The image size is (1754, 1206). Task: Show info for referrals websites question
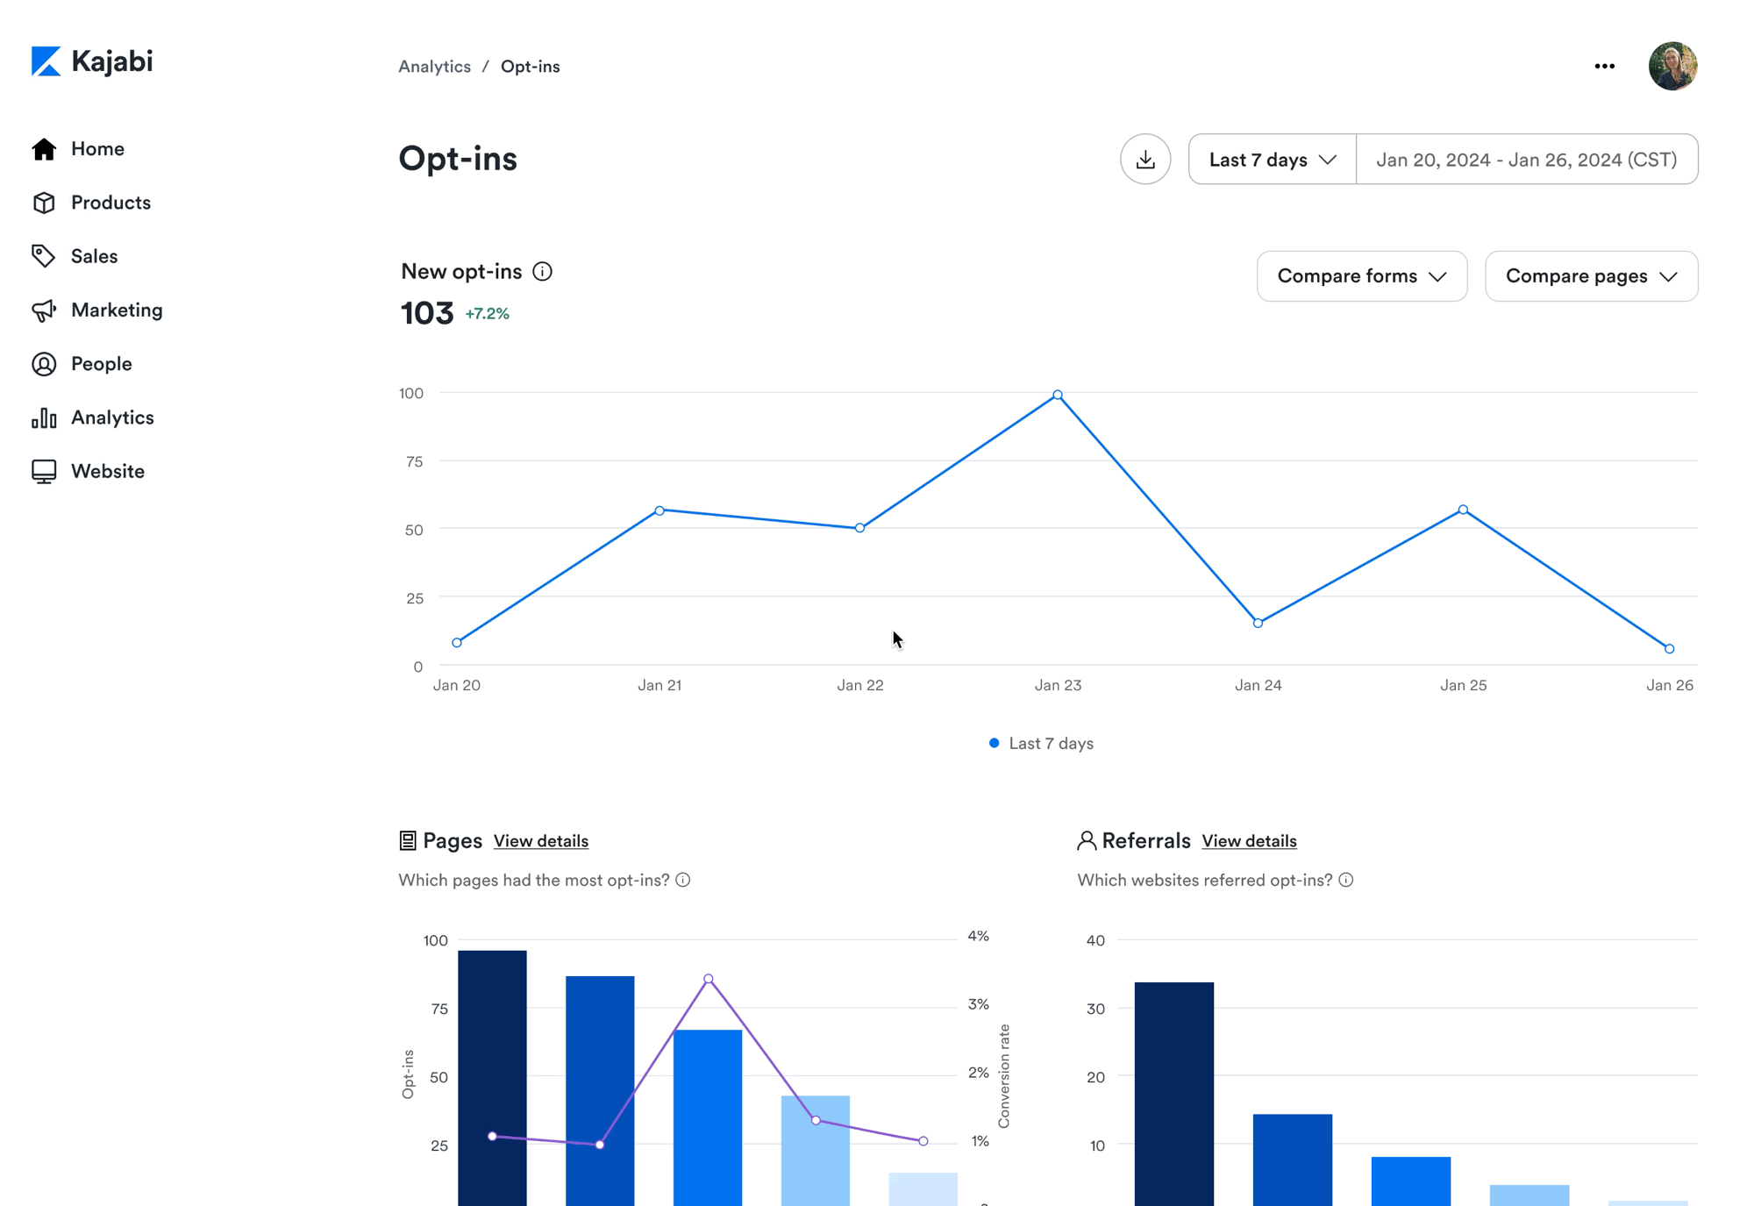1346,880
